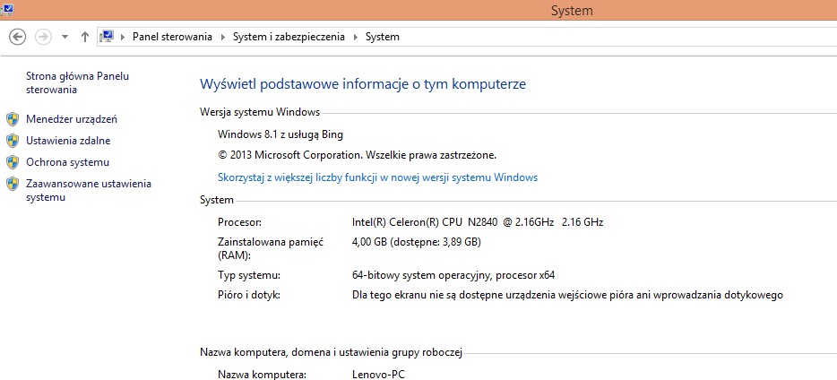Viewport: 837px width, 380px height.
Task: Click the computer icon in address bar
Action: (108, 37)
